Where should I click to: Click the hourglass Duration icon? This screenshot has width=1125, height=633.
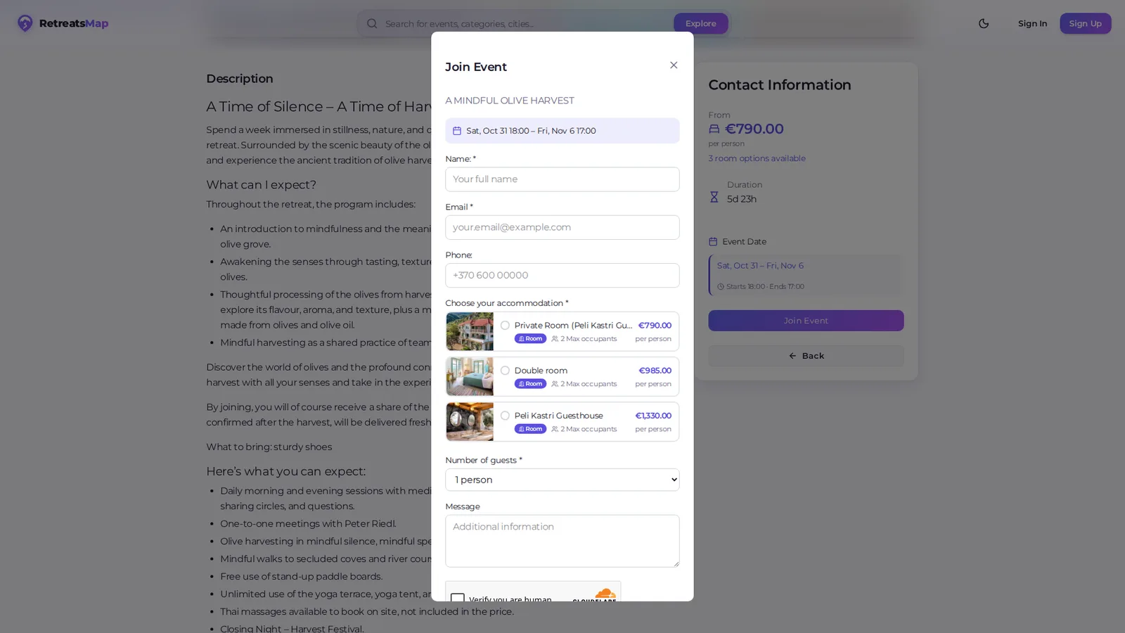(714, 197)
